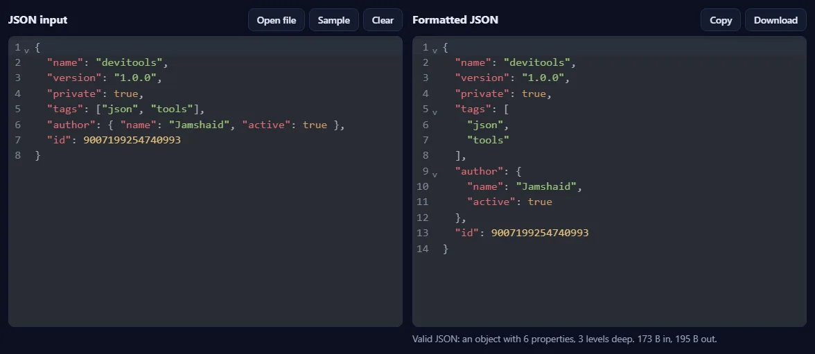Click the Valid JSON status message

[564, 339]
